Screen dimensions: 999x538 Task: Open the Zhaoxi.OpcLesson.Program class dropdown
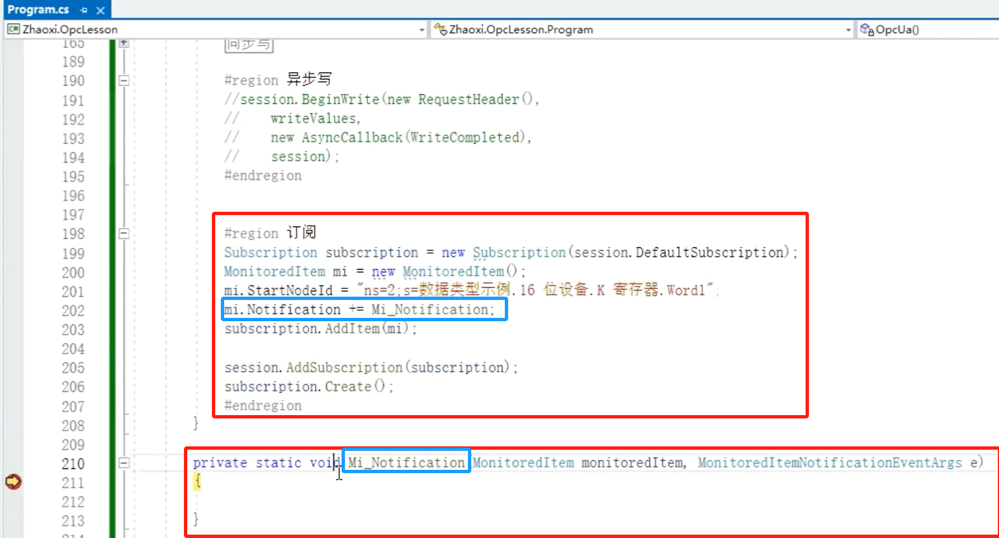coord(848,30)
